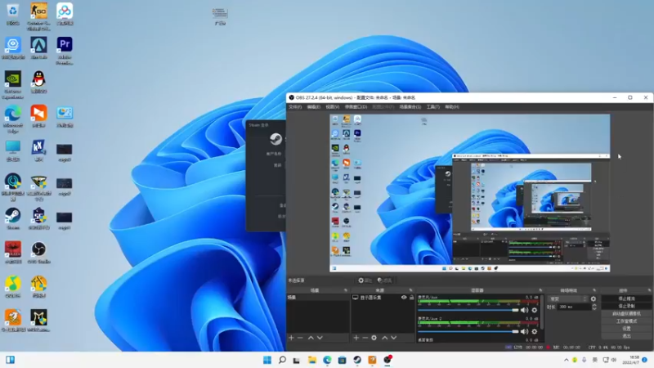
Task: Move the scene down in the Scenes panel
Action: coord(320,338)
